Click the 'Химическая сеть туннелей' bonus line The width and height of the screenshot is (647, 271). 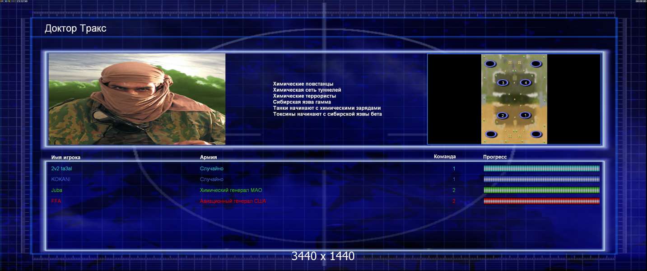coord(307,90)
